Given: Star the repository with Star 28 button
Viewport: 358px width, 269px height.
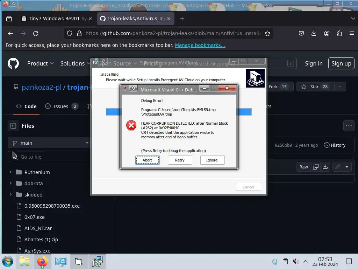Looking at the screenshot, I should click(315, 87).
